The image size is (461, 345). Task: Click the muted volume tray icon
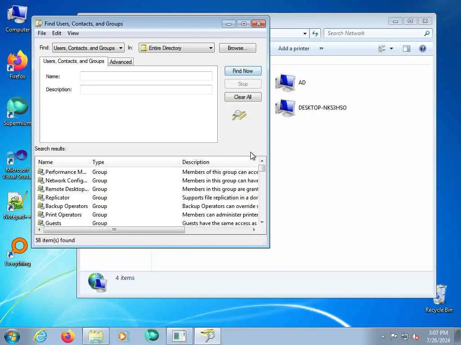point(416,336)
